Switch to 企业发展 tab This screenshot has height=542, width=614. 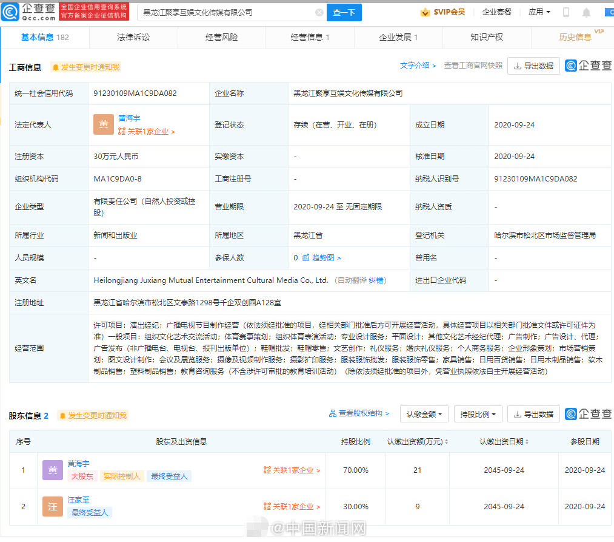[x=398, y=37]
